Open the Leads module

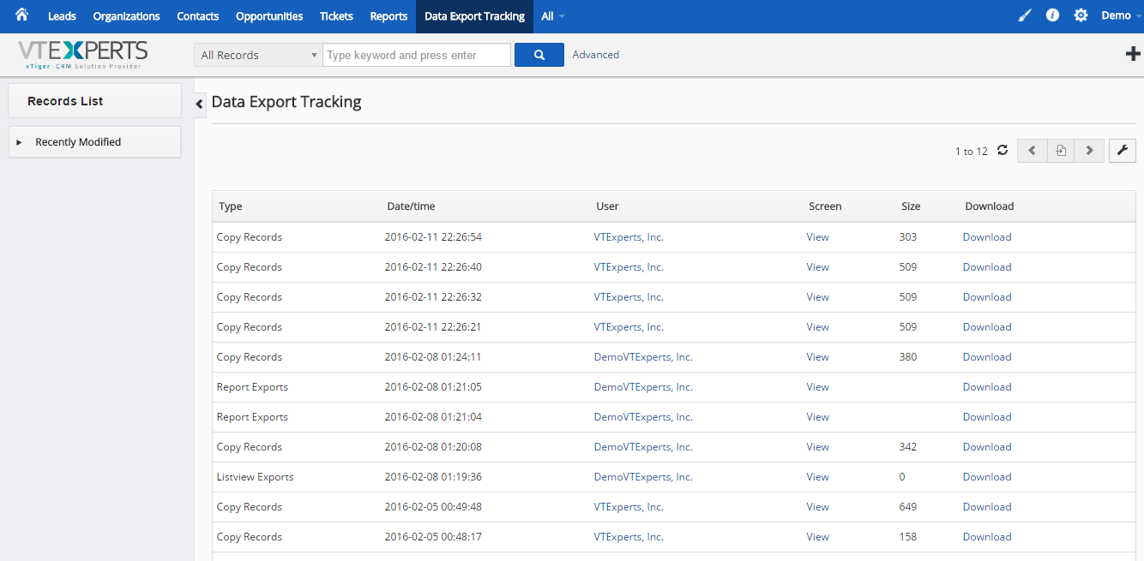(62, 16)
